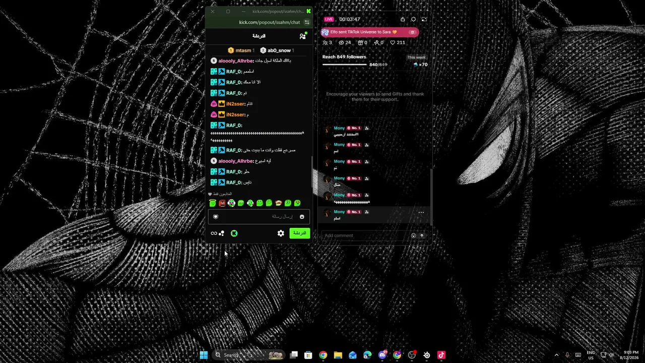Click the TikTok likes heart counter

(x=398, y=43)
